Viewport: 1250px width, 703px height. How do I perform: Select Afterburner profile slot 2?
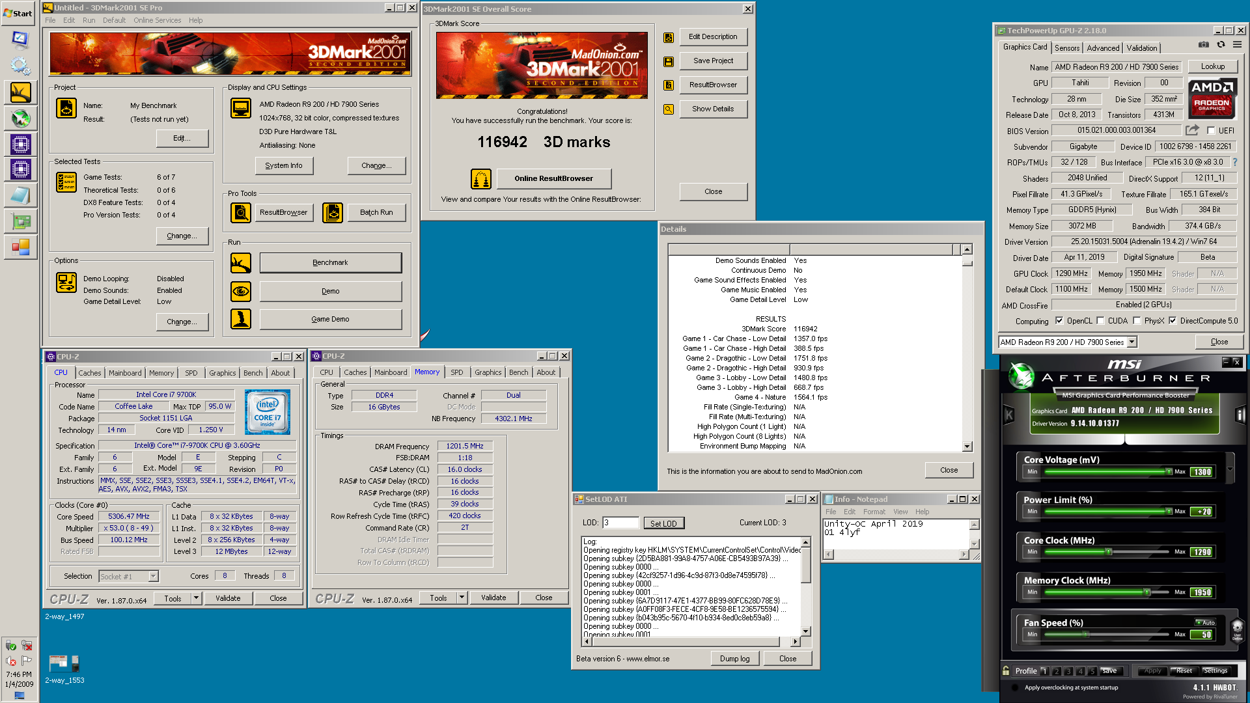point(1057,670)
